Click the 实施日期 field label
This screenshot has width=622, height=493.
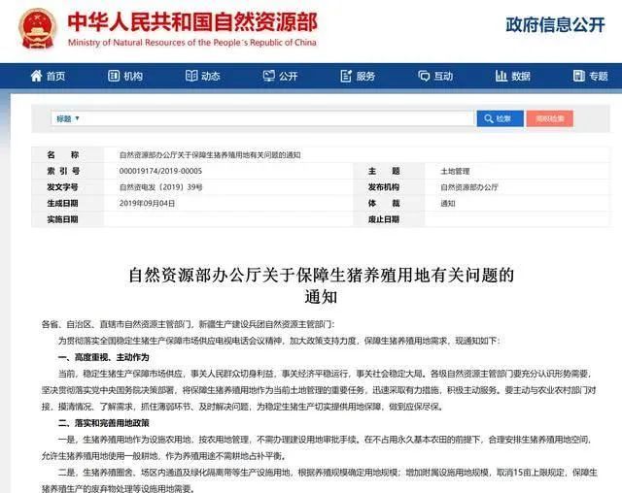click(62, 219)
